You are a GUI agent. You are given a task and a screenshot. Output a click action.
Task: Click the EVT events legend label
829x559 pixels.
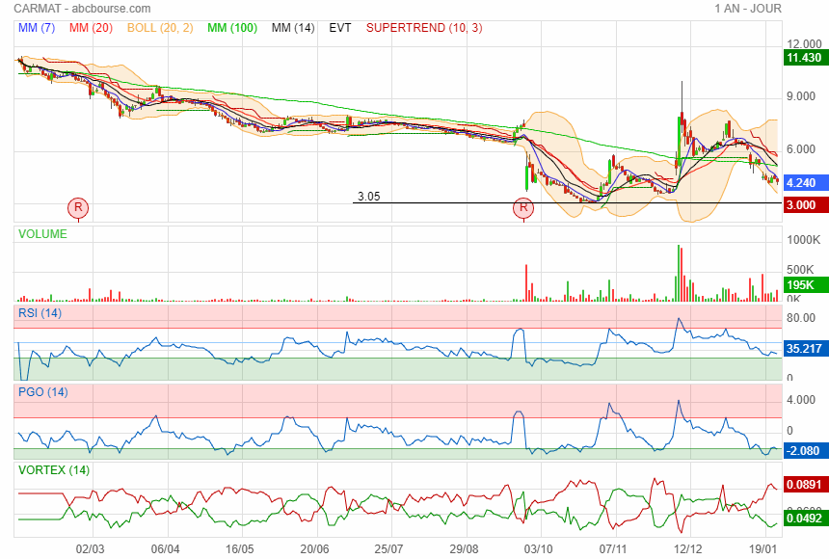pyautogui.click(x=340, y=28)
